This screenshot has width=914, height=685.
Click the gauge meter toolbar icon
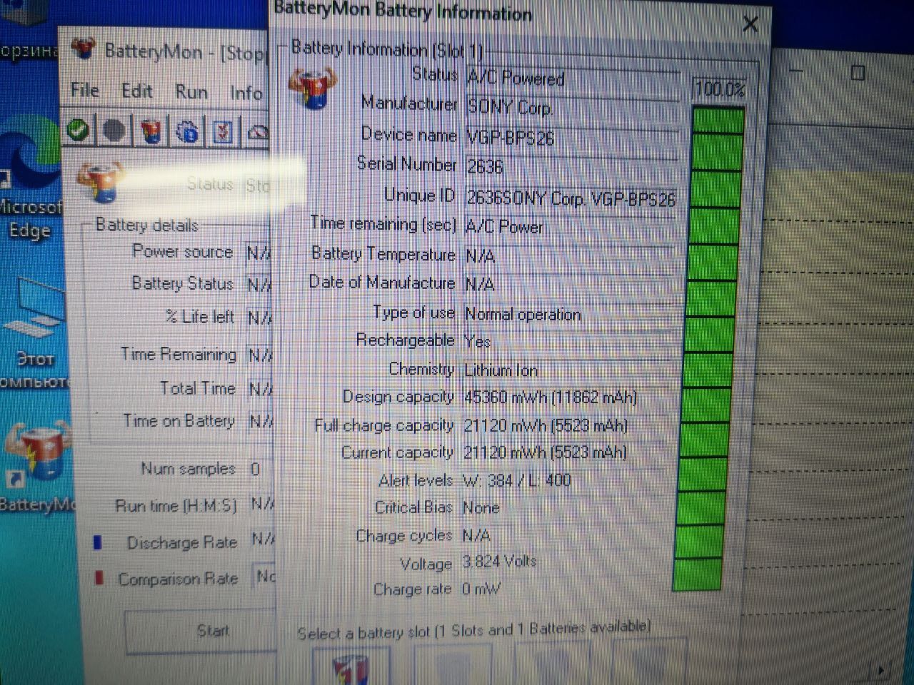point(258,133)
